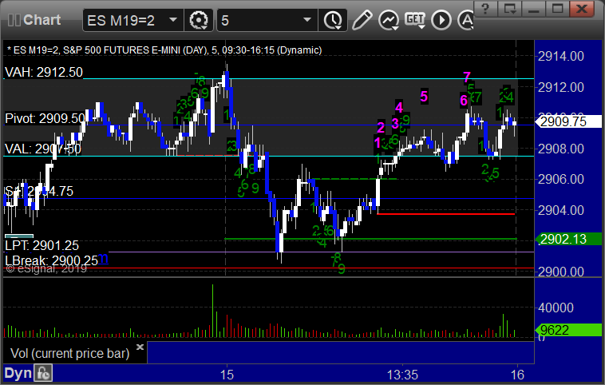
Task: Click the VAH: 2912.50 label
Action: coord(44,72)
